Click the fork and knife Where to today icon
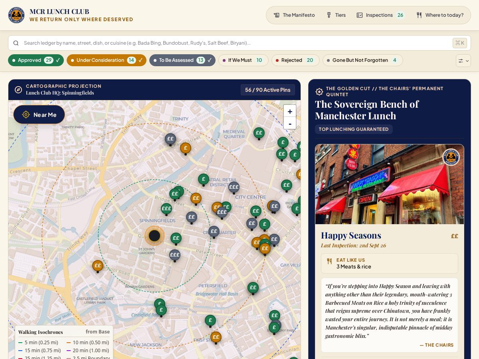This screenshot has width=479, height=359. coord(419,15)
